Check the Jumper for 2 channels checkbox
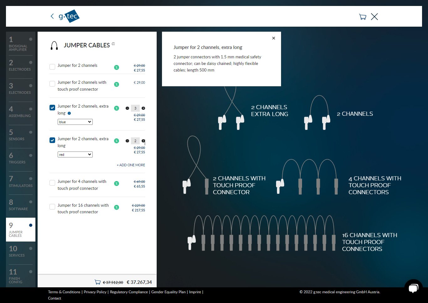Screen dimensions: 428x303 tap(52, 67)
